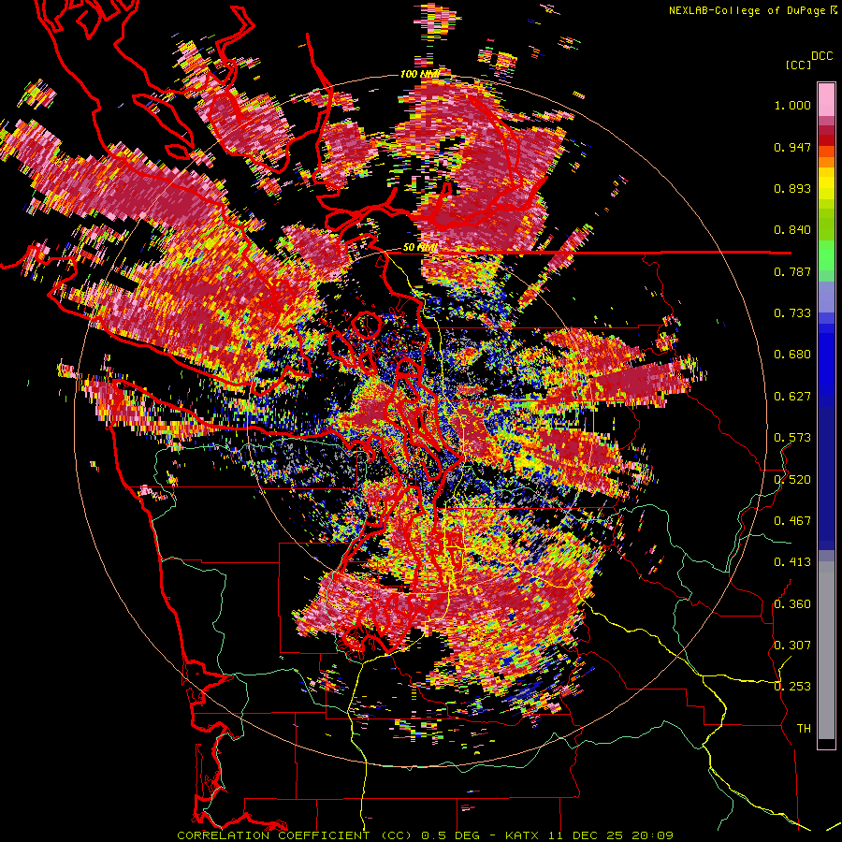The height and width of the screenshot is (842, 842).
Task: Select the 0.307 scale value
Action: click(792, 646)
